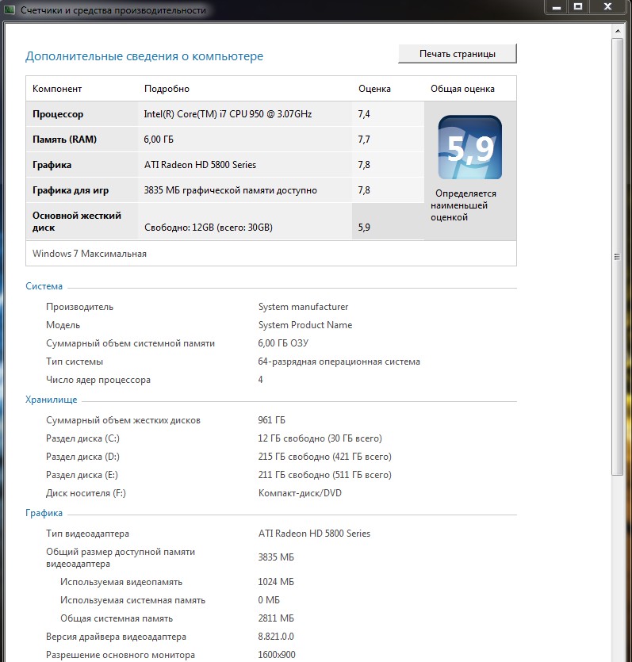This screenshot has width=632, height=662.
Task: Click the window title bar app icon
Action: point(10,10)
